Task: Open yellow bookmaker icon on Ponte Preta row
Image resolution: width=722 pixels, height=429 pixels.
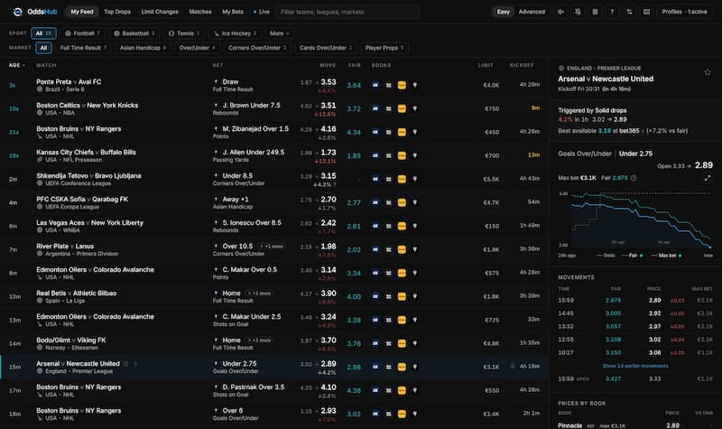Action: point(402,85)
